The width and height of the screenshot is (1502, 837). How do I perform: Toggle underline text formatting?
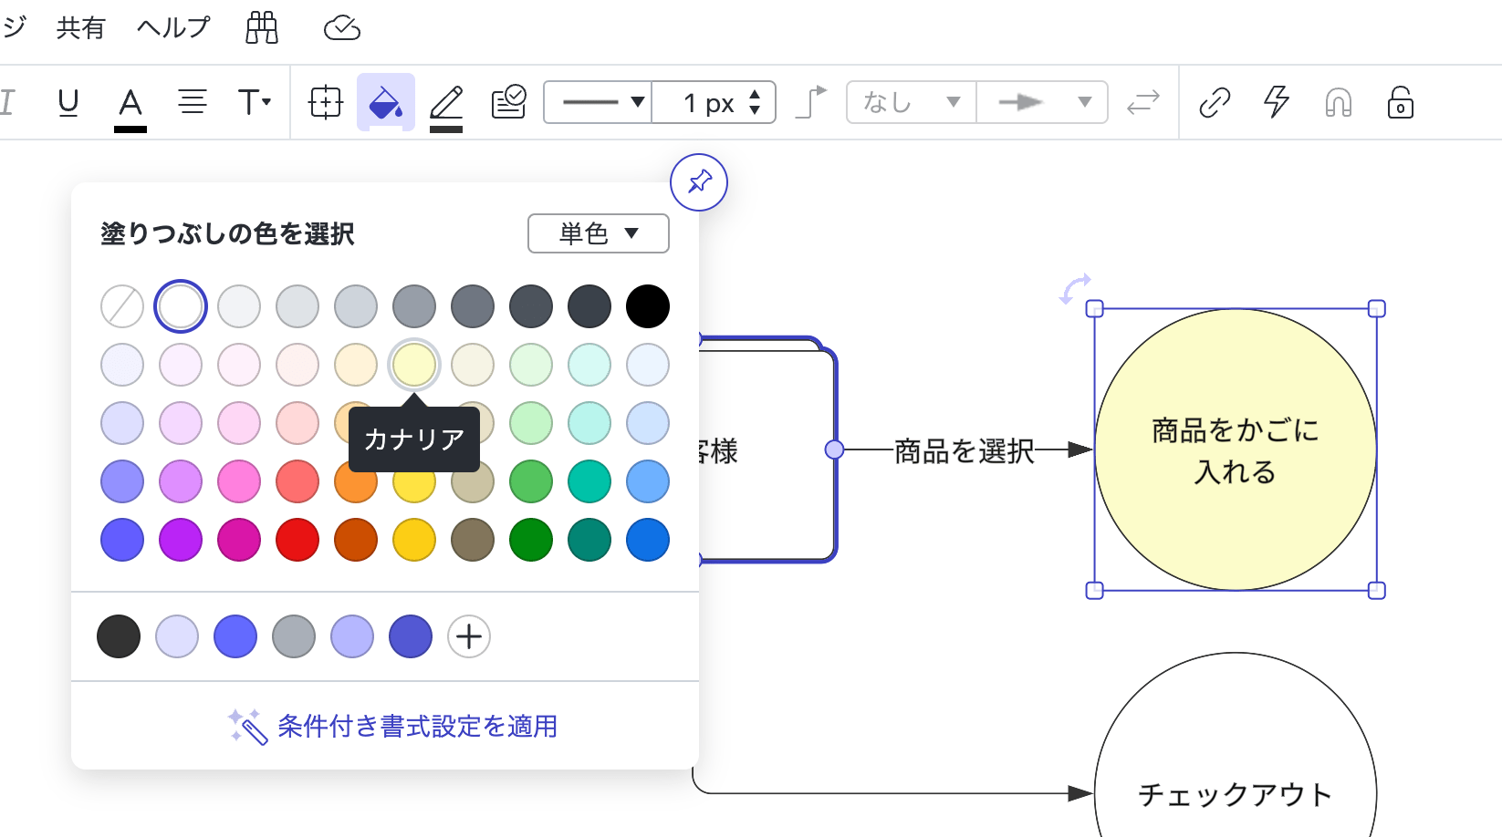pos(68,102)
